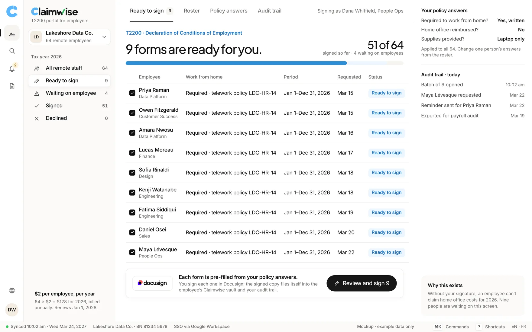Open DW user avatar

[x=12, y=310]
